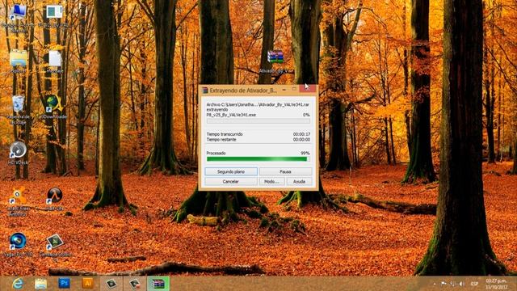Switch to first Camtasia taskbar icon
This screenshot has height=291, width=517.
111,284
